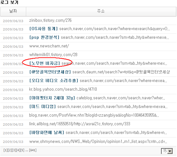Click search.naver.com URL next to [OS사용 통계]

pos(115,29)
